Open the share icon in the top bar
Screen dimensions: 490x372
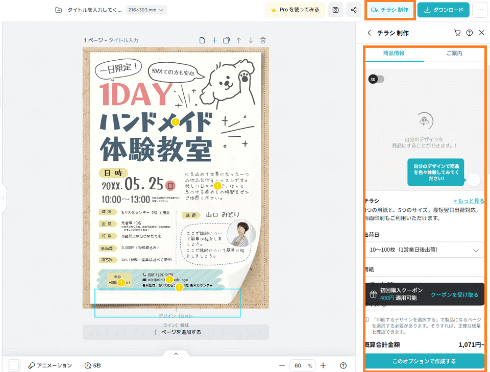coord(354,9)
